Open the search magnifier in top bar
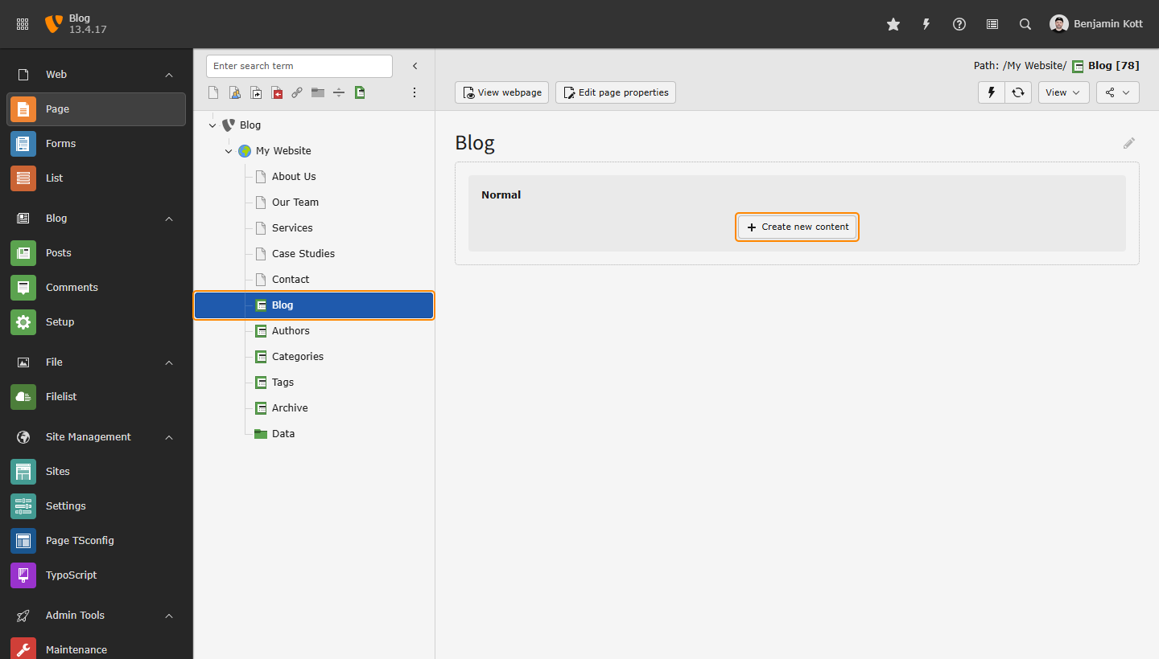This screenshot has height=659, width=1159. pos(1025,24)
